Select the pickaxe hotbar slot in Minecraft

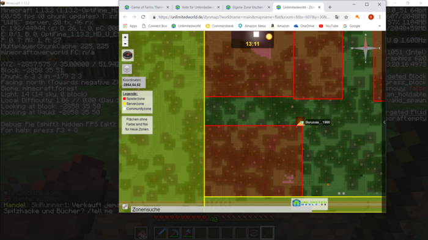tap(174, 233)
